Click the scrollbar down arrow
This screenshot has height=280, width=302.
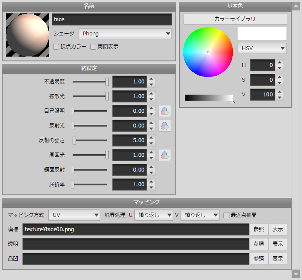click(x=296, y=274)
